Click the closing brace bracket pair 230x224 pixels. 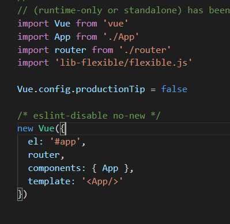pos(22,195)
